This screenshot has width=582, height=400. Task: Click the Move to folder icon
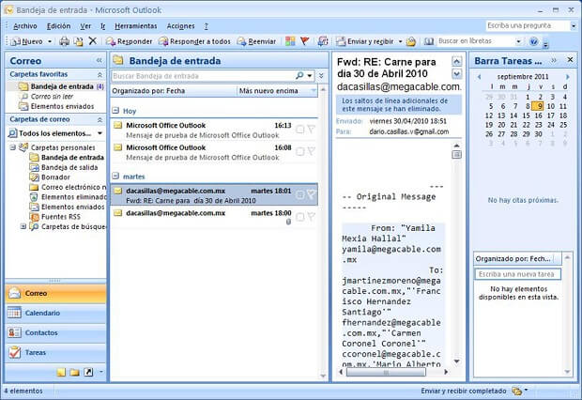(x=78, y=41)
